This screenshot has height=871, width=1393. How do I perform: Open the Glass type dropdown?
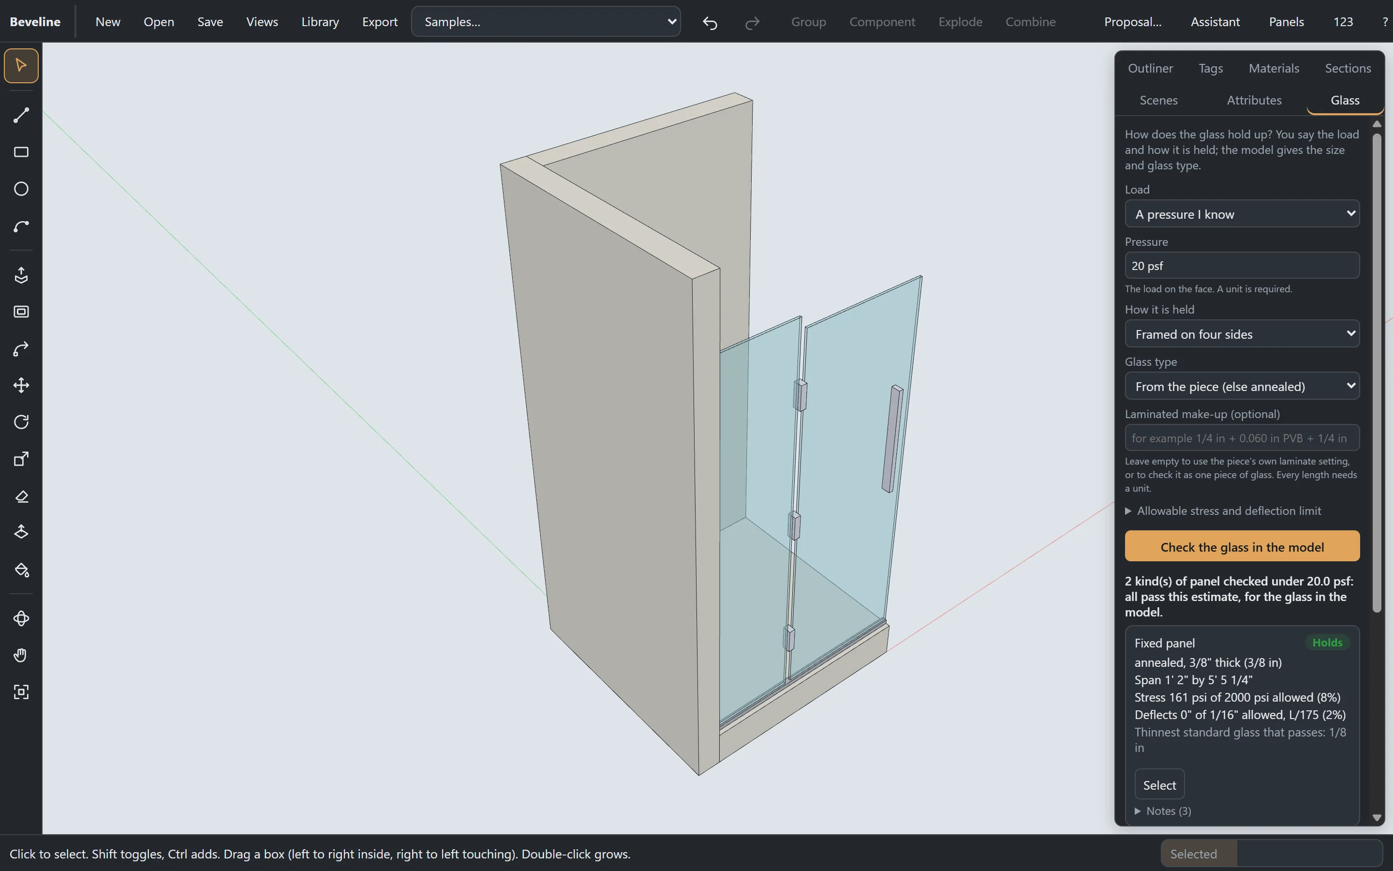point(1242,387)
